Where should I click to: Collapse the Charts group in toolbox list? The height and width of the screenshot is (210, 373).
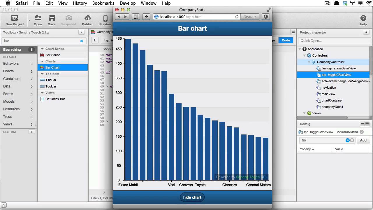42,61
